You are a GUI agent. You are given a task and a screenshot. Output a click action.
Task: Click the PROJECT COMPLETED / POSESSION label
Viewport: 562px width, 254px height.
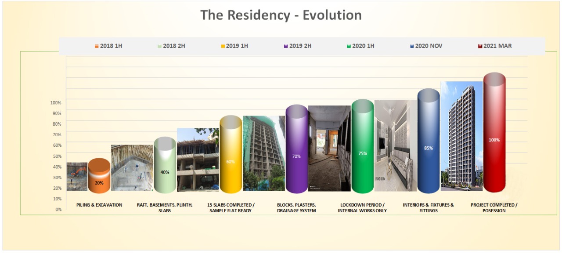click(x=494, y=208)
